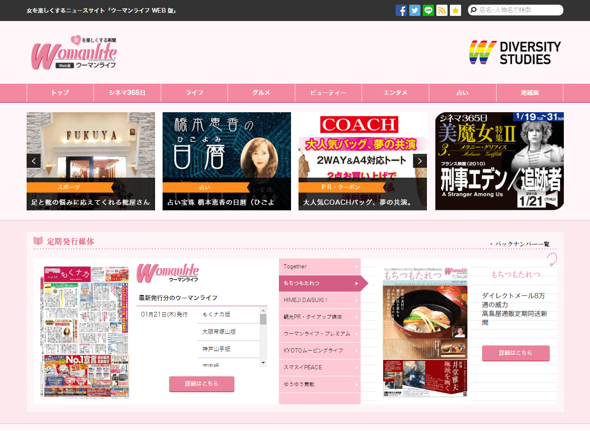Open the Diversity Studies banner

pos(515,52)
